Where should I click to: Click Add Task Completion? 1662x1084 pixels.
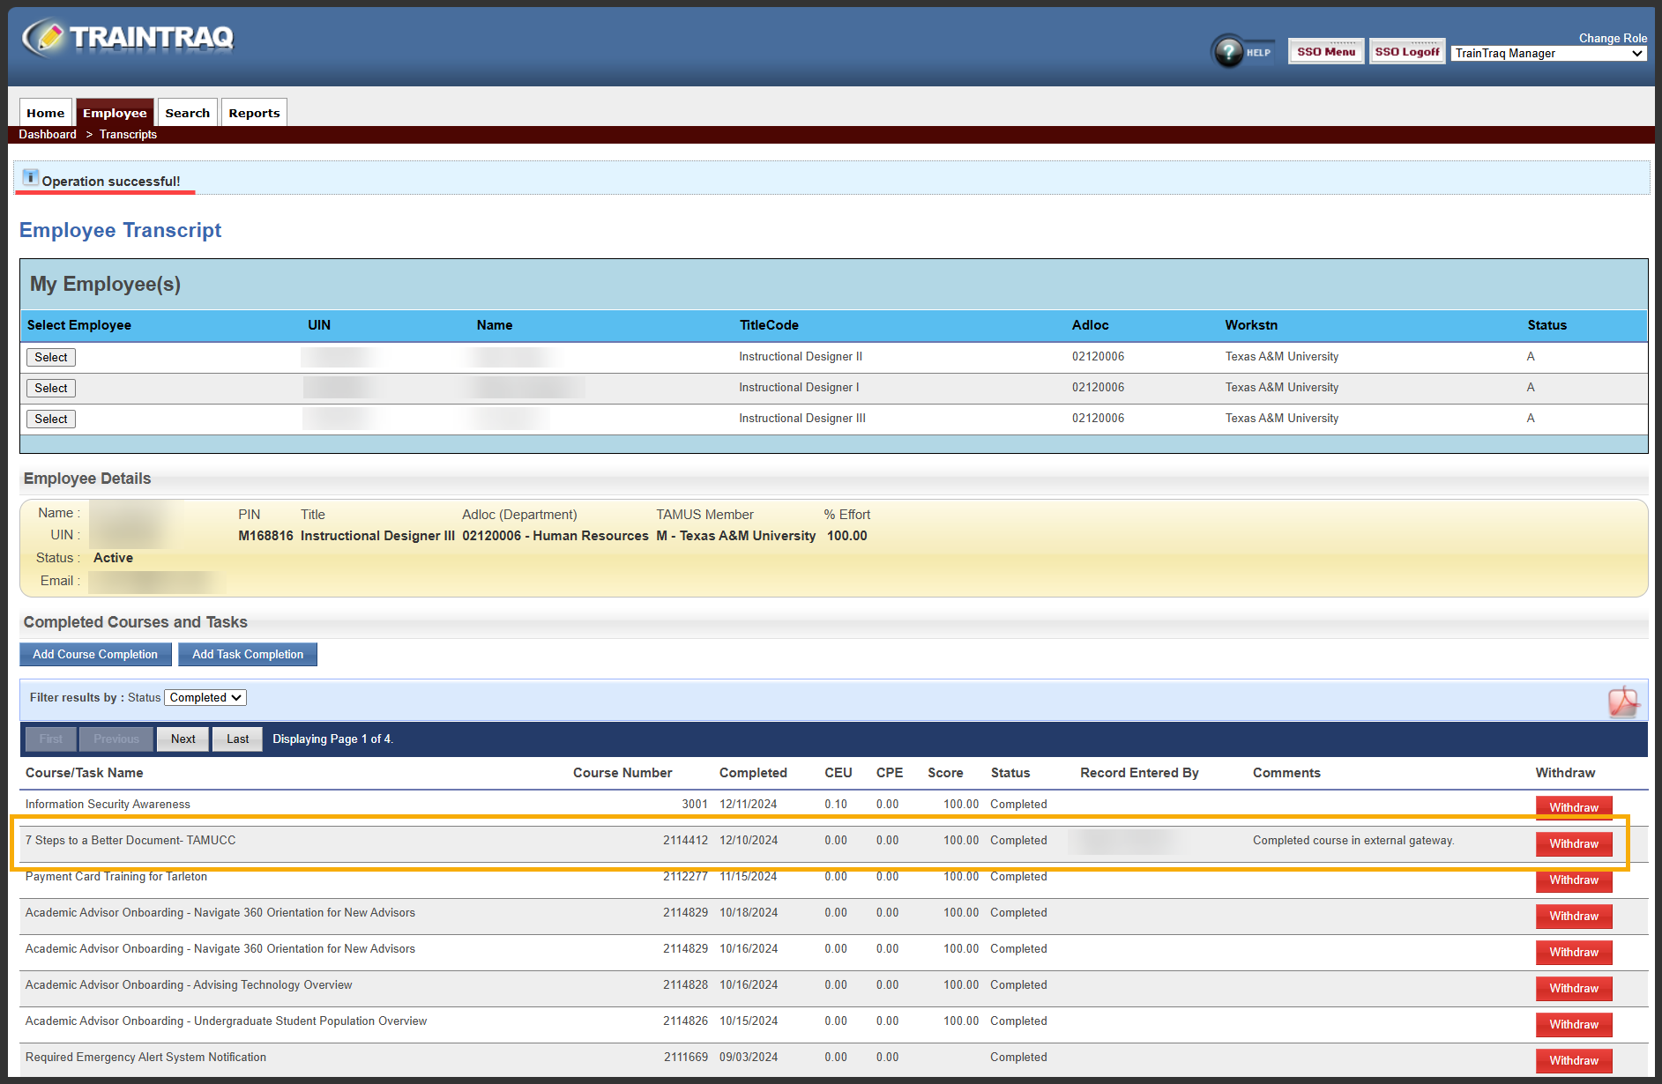[247, 654]
